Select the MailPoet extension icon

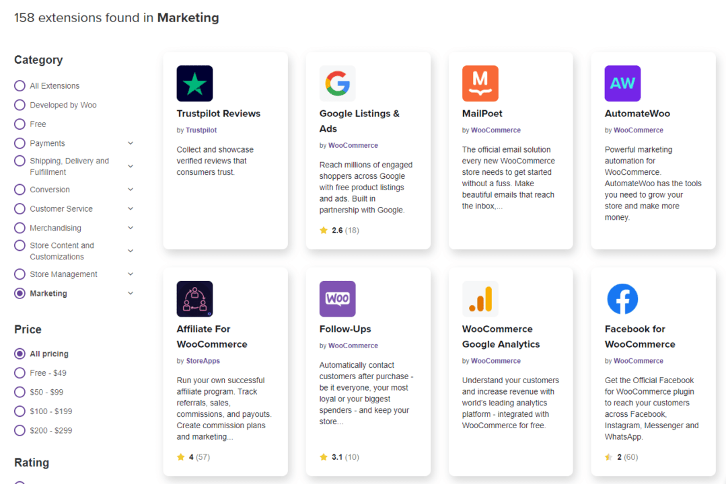[x=480, y=83]
